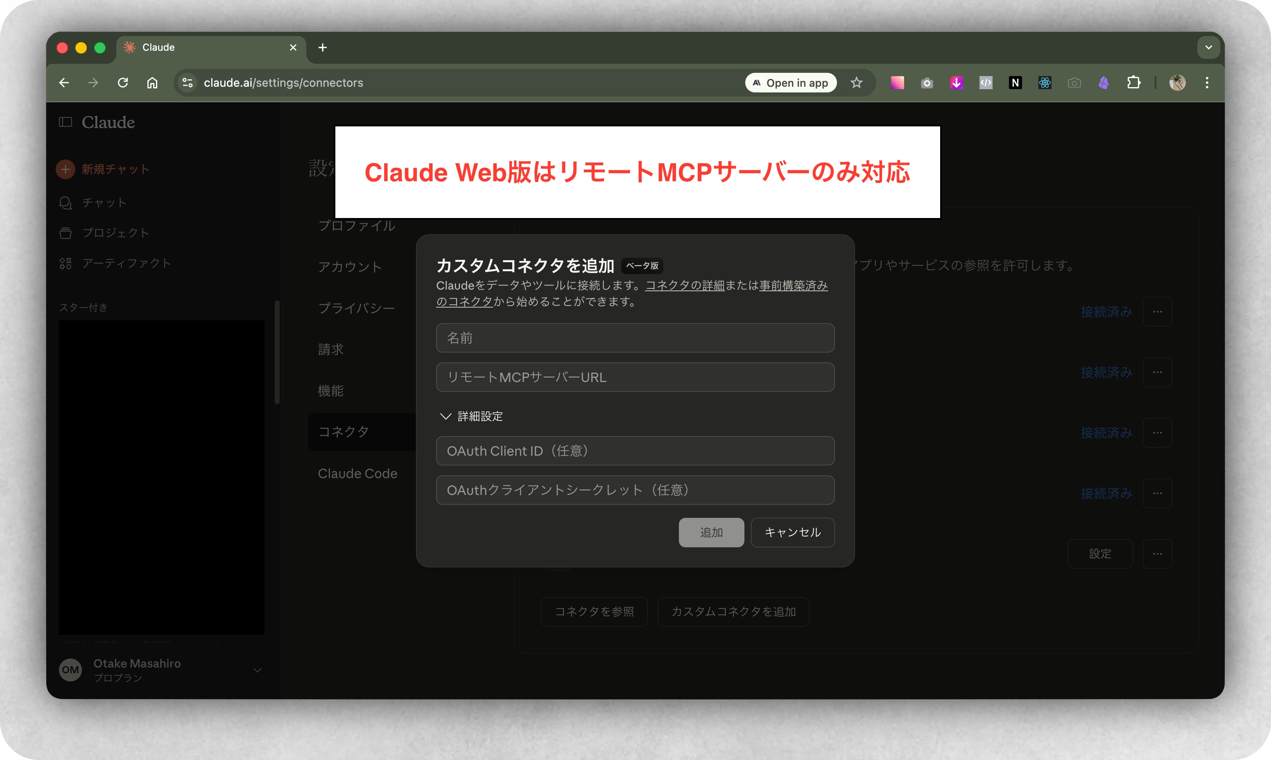Bookmark this page with the star icon

856,83
